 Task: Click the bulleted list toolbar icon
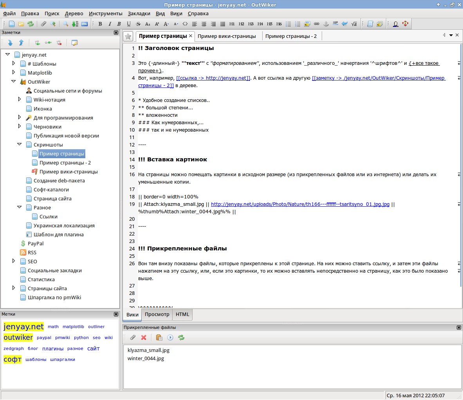click(x=288, y=24)
